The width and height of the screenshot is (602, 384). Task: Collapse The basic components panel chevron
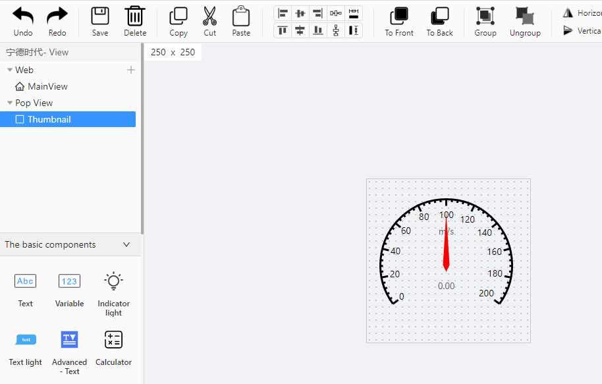coord(126,244)
